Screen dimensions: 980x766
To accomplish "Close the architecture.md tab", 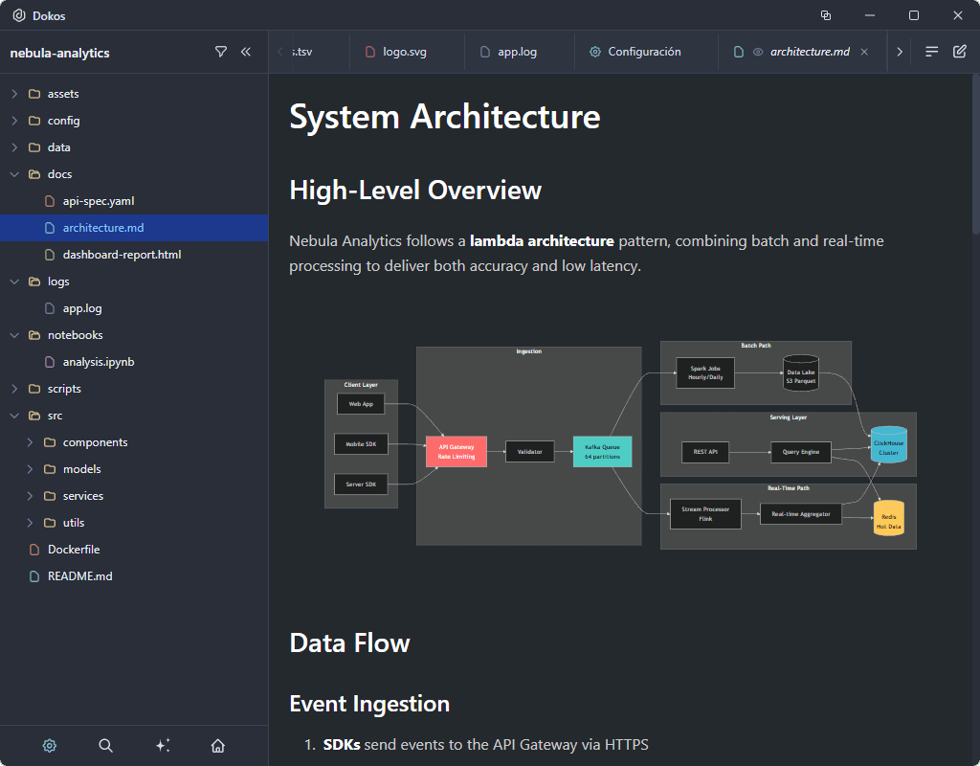I will click(x=864, y=52).
